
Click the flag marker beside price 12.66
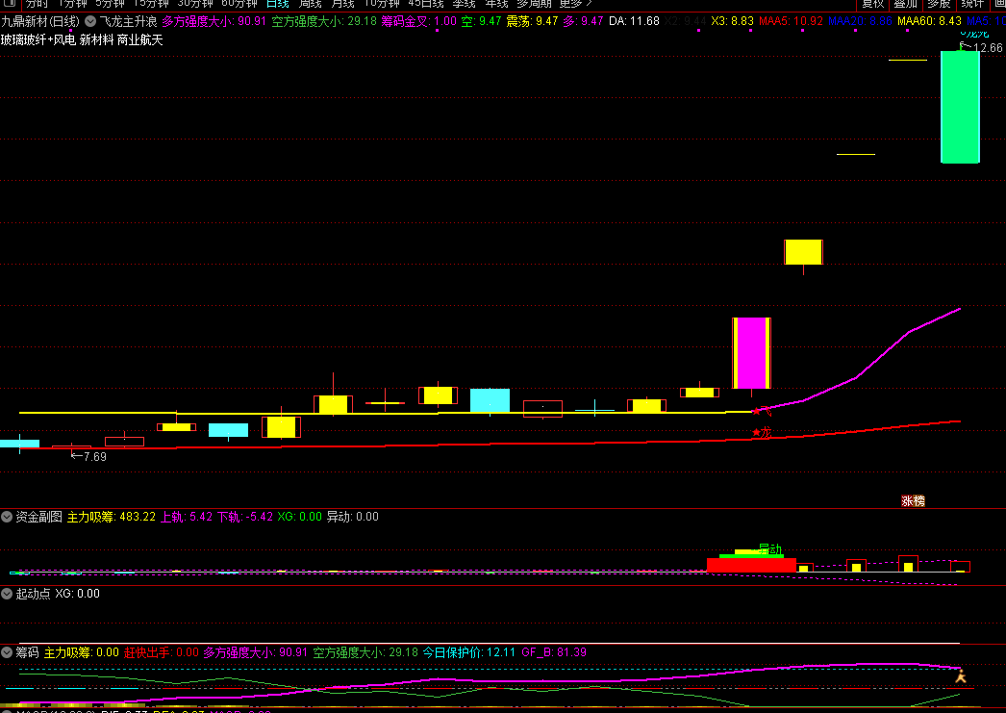pyautogui.click(x=964, y=46)
